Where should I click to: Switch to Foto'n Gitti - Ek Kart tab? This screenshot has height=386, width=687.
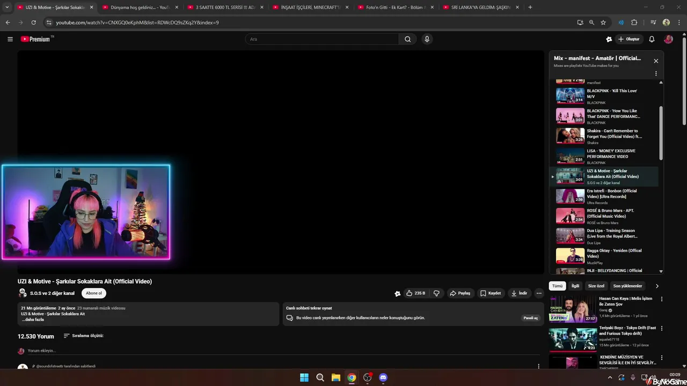(396, 8)
